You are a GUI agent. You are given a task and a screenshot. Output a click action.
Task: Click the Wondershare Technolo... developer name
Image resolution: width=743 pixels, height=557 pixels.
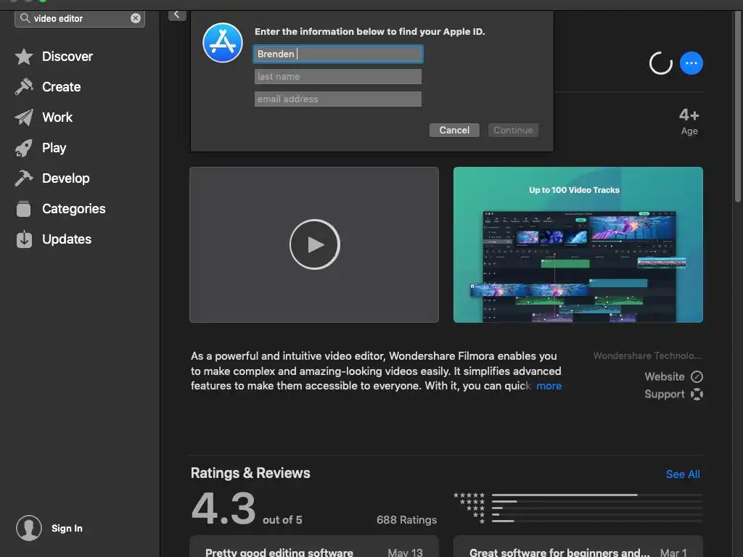tap(647, 355)
